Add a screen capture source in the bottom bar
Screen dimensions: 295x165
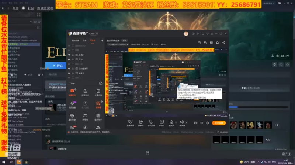[131, 123]
